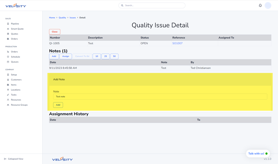Click the Pipeline icon in sidebar
Image resolution: width=278 pixels, height=164 pixels.
pos(8,24)
